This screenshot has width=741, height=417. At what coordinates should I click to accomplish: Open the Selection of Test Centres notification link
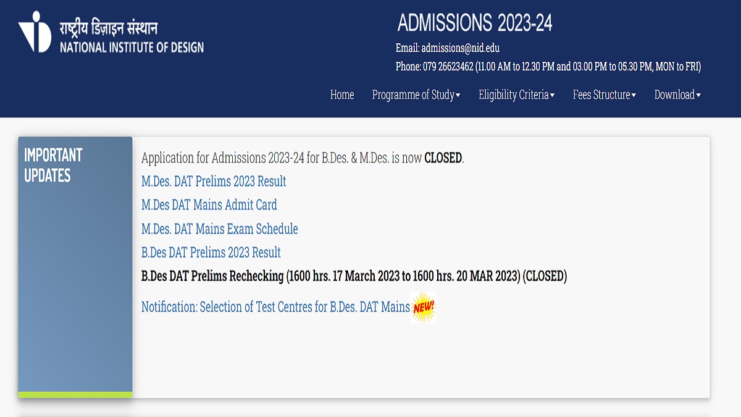click(275, 307)
